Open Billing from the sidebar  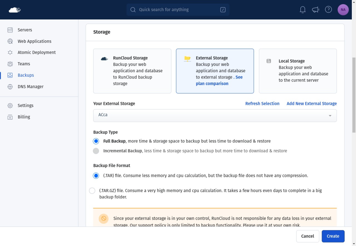tap(24, 117)
